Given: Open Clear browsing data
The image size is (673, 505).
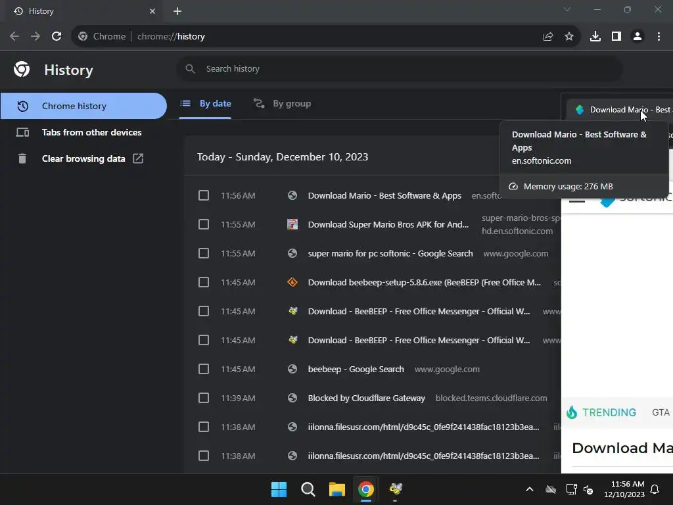Looking at the screenshot, I should 83,158.
